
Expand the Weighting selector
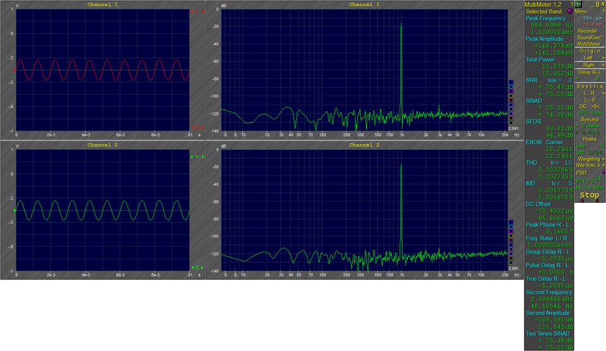point(591,159)
